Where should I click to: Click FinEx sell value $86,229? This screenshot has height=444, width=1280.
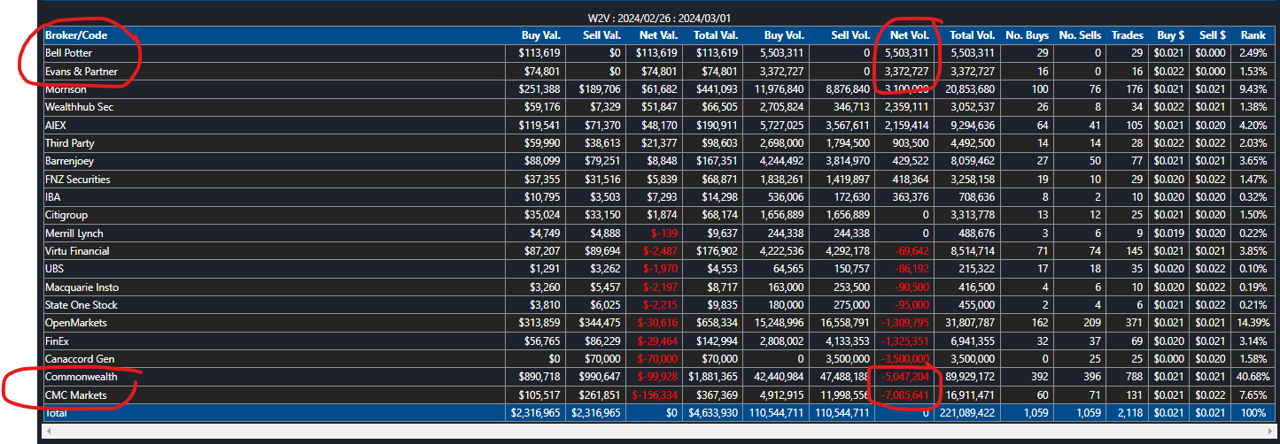[601, 341]
